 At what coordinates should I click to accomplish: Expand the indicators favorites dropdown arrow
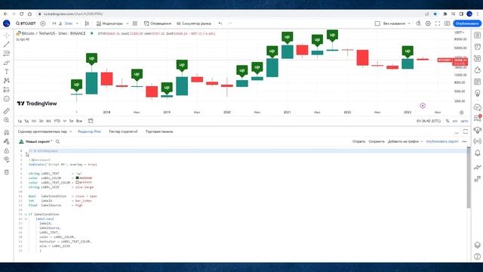tap(128, 23)
